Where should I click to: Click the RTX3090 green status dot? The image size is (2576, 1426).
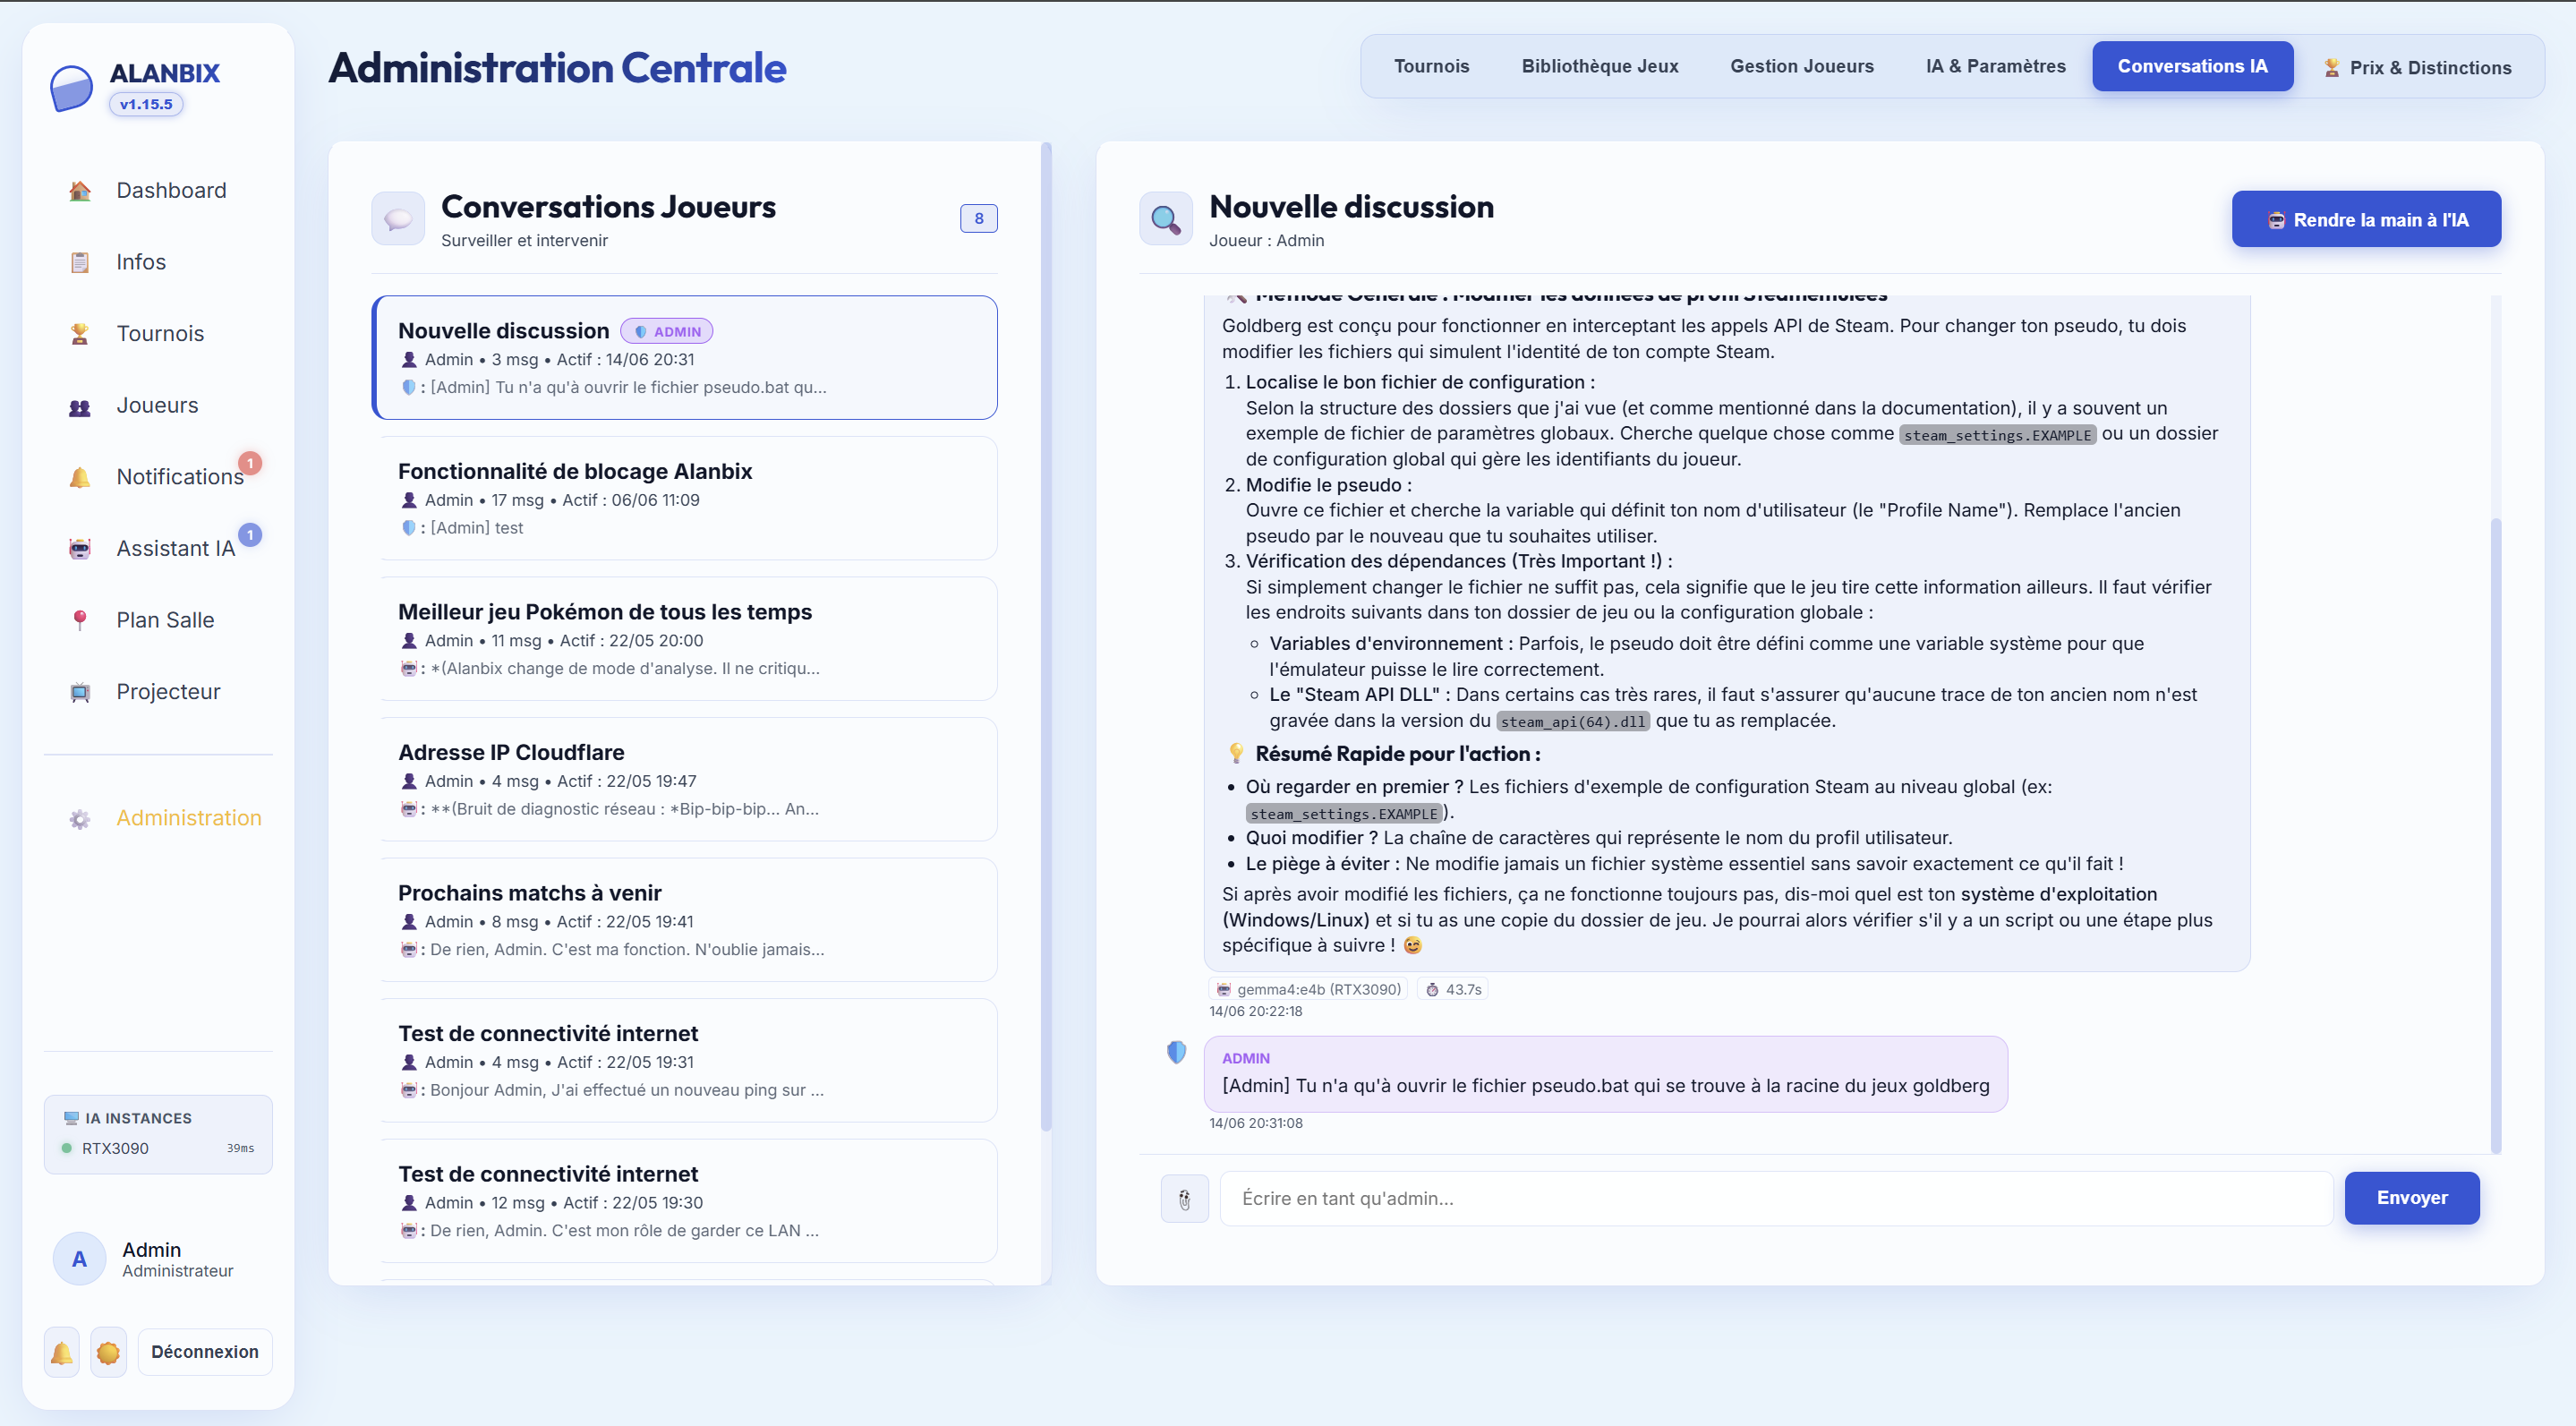coord(66,1148)
